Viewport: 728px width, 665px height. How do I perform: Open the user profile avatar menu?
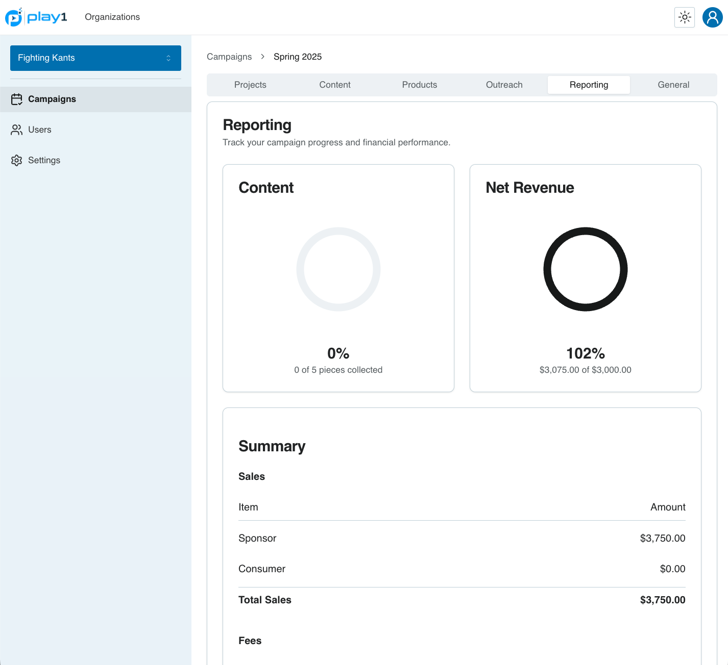point(712,17)
